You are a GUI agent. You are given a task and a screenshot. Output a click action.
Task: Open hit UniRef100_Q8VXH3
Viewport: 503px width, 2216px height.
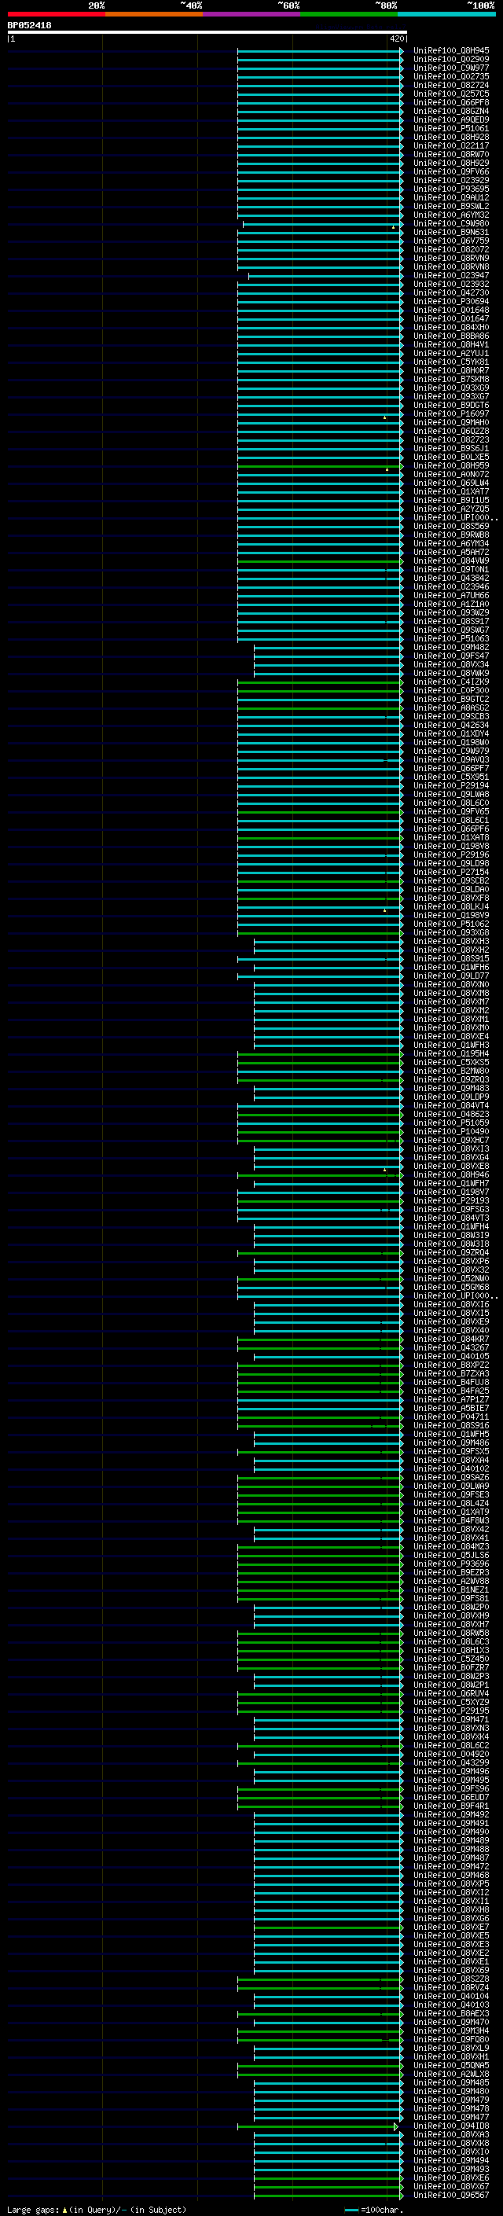pyautogui.click(x=451, y=941)
